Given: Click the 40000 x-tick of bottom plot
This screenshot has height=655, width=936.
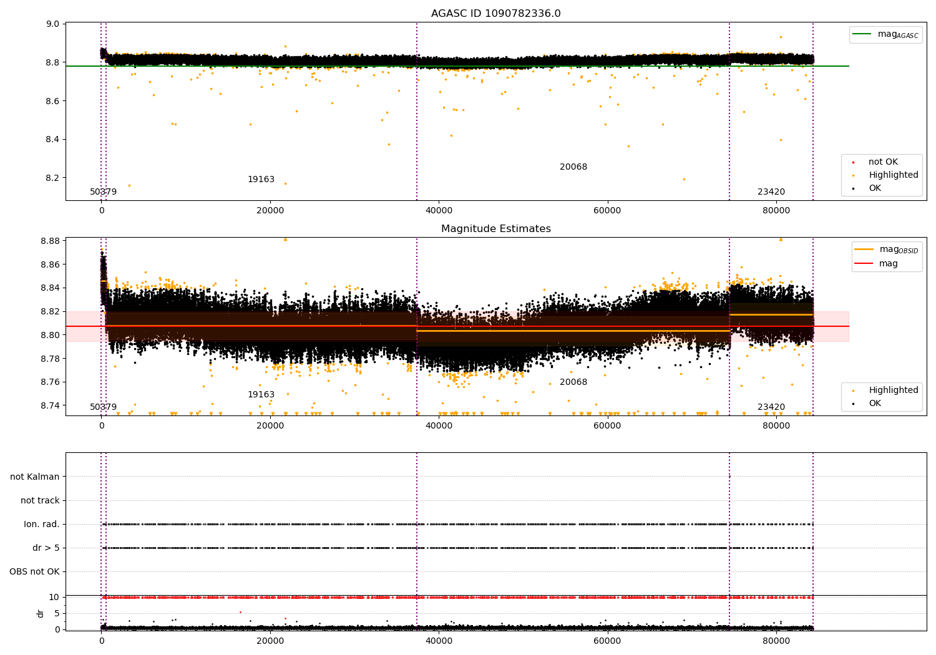Looking at the screenshot, I should click(439, 641).
